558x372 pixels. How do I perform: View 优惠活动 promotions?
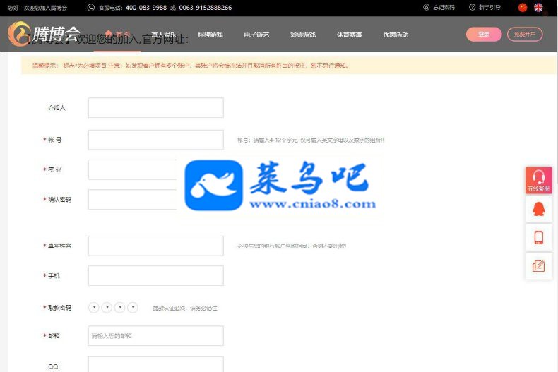point(396,35)
